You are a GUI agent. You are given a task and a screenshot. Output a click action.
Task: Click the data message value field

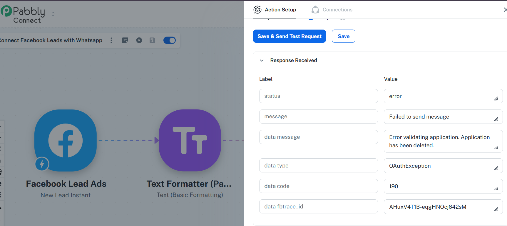[x=443, y=141]
